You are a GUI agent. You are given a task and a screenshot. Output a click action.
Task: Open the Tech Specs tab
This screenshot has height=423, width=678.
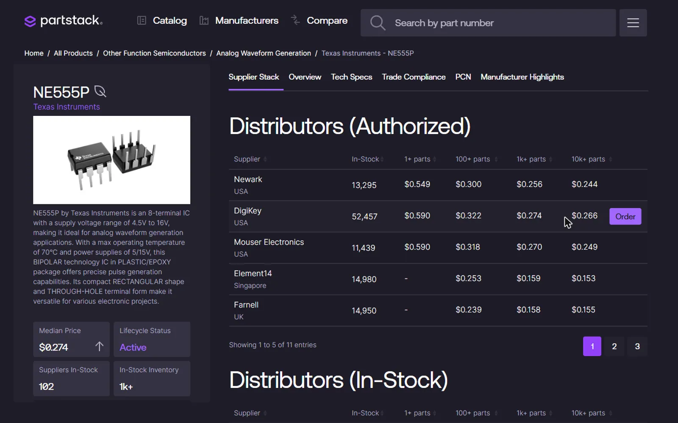352,77
